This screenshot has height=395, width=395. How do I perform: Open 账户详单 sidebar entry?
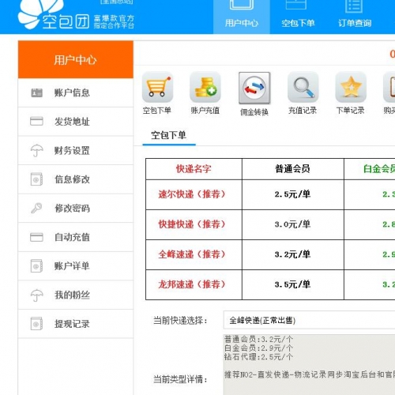point(76,266)
